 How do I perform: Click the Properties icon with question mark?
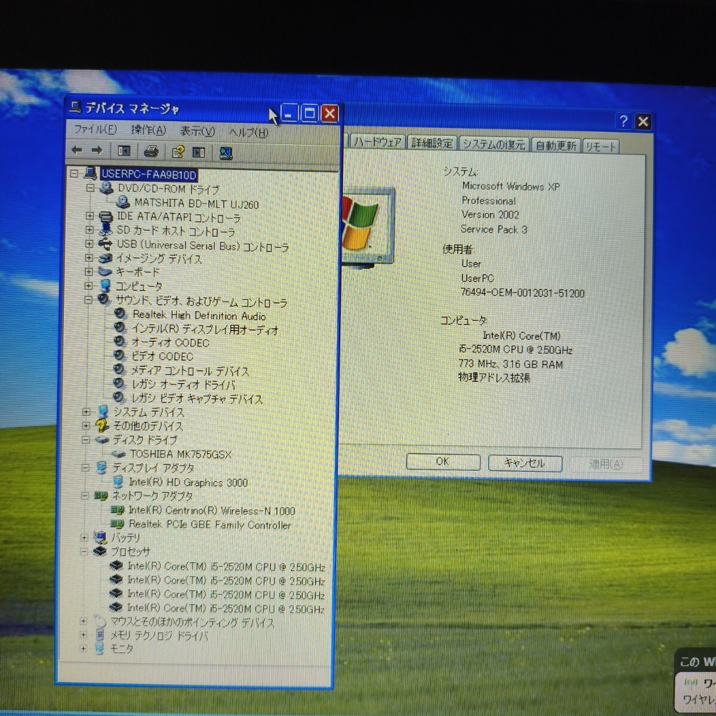178,152
